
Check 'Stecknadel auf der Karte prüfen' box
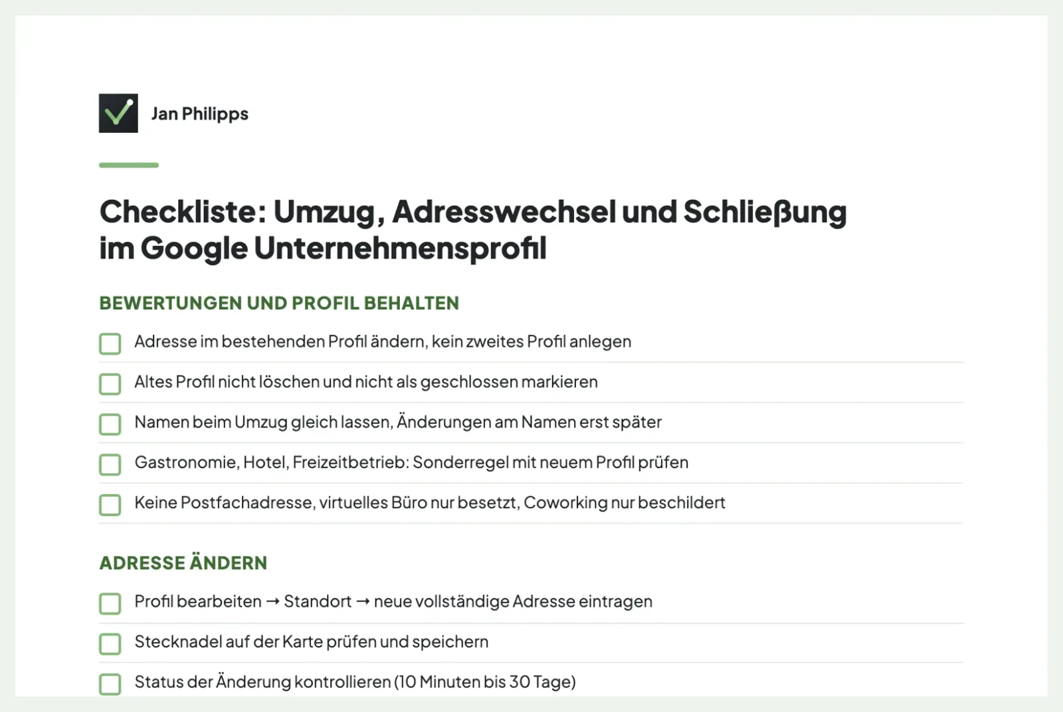click(110, 644)
